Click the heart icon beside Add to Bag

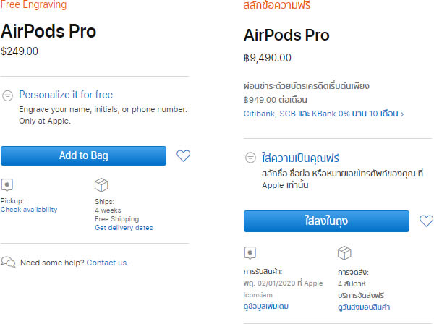coord(183,155)
